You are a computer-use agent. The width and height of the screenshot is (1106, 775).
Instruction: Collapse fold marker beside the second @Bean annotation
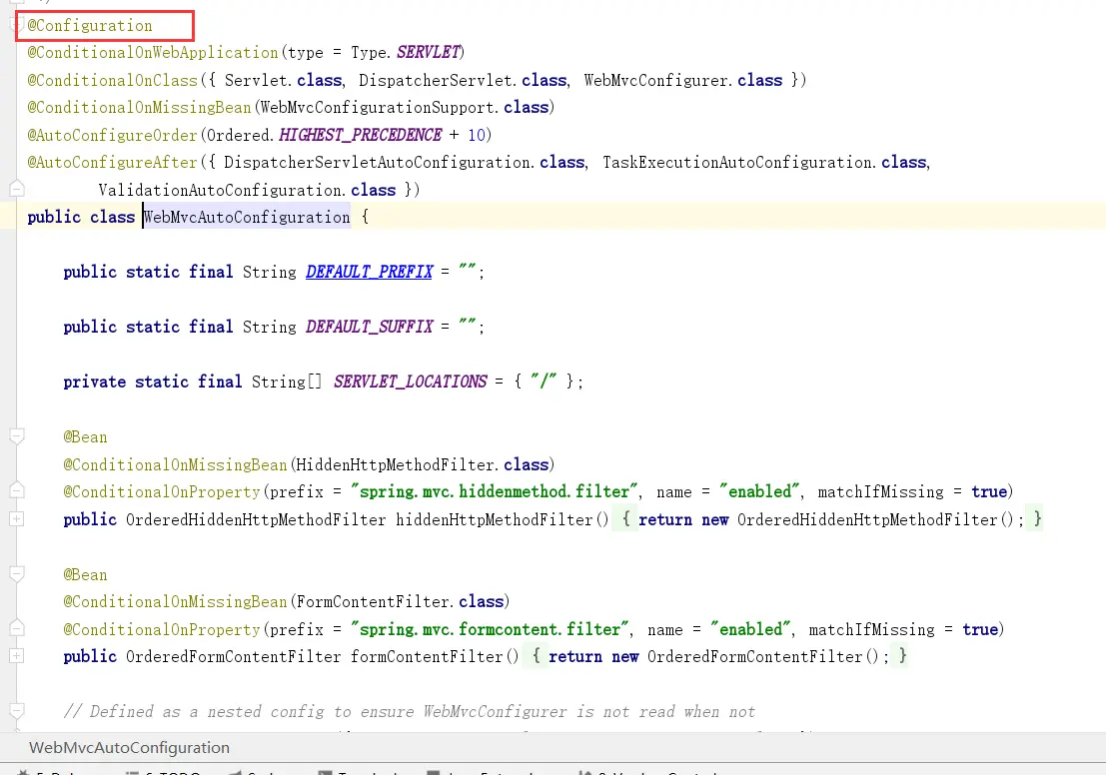coord(16,574)
